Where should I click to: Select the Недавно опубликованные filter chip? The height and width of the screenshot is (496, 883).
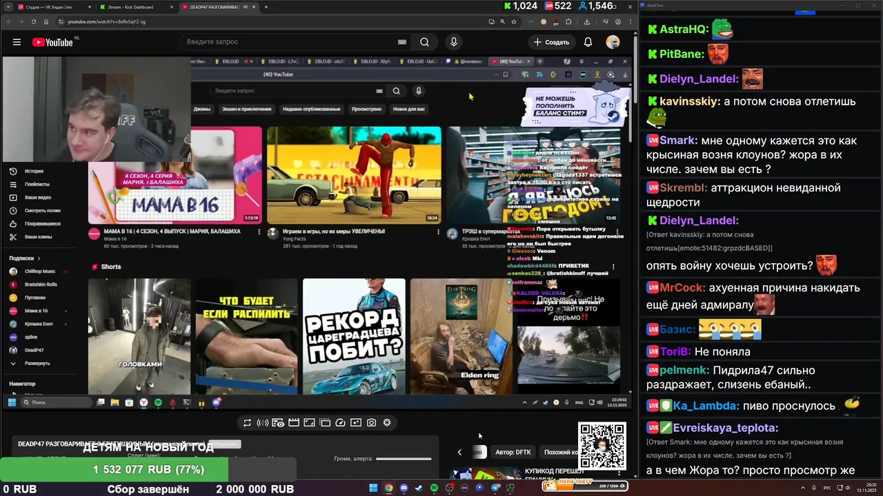pyautogui.click(x=311, y=109)
